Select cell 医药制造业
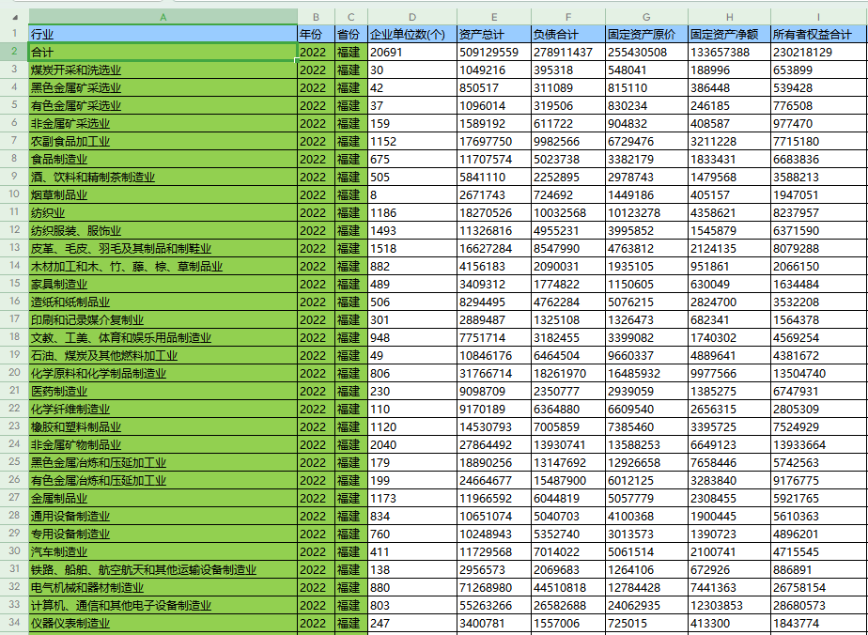The height and width of the screenshot is (635, 868). tap(163, 391)
